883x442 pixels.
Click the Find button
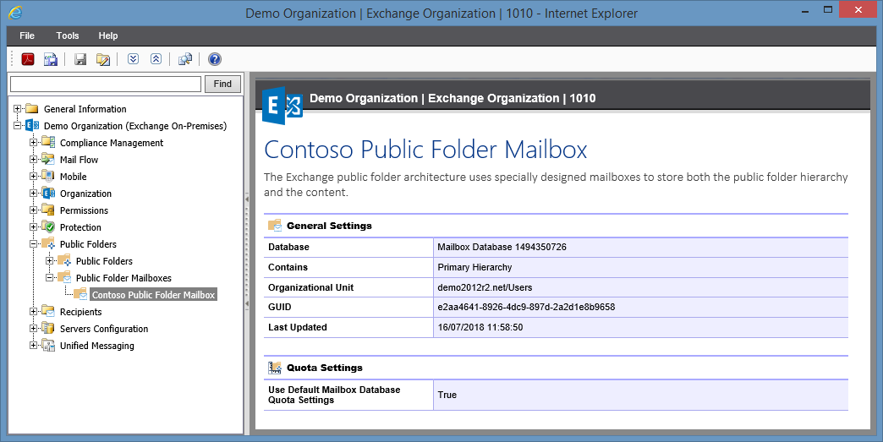(x=222, y=84)
